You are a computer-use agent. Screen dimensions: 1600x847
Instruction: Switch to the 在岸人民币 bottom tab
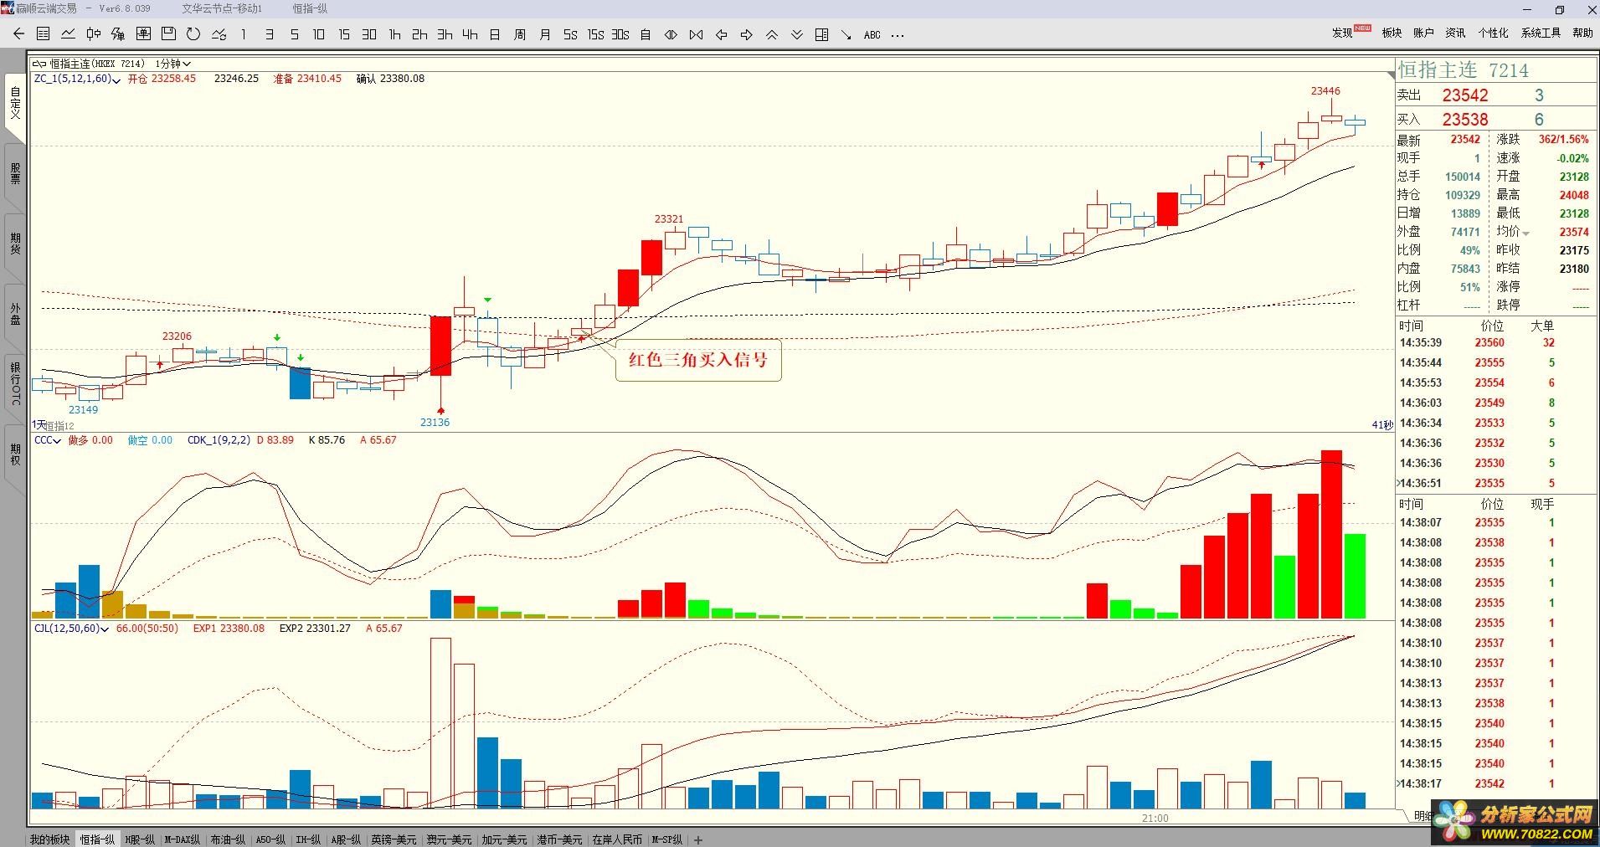click(x=617, y=839)
